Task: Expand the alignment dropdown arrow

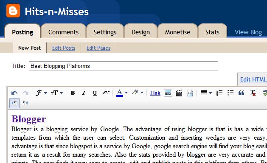Action: click(x=210, y=93)
